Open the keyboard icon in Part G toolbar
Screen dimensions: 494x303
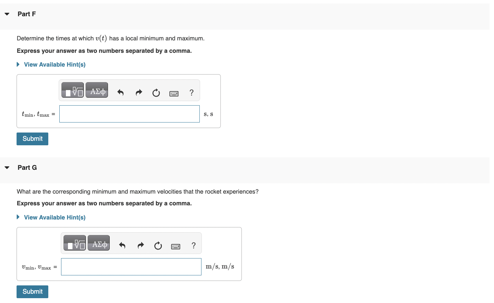pos(176,246)
